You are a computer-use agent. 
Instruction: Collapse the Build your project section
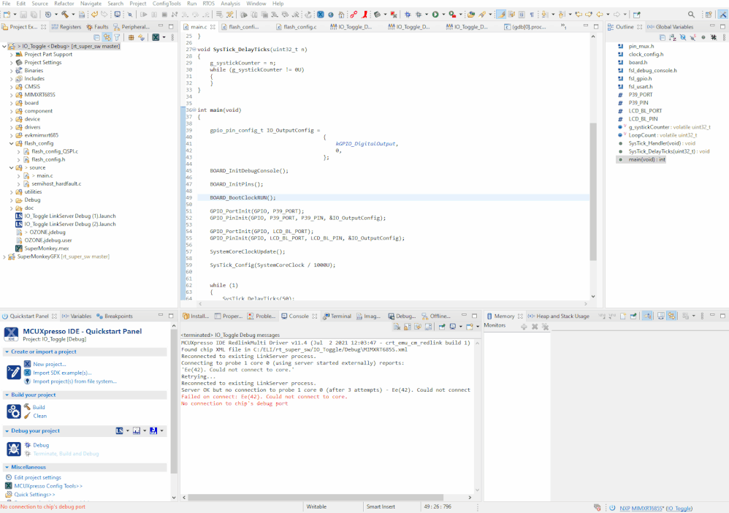tap(7, 395)
